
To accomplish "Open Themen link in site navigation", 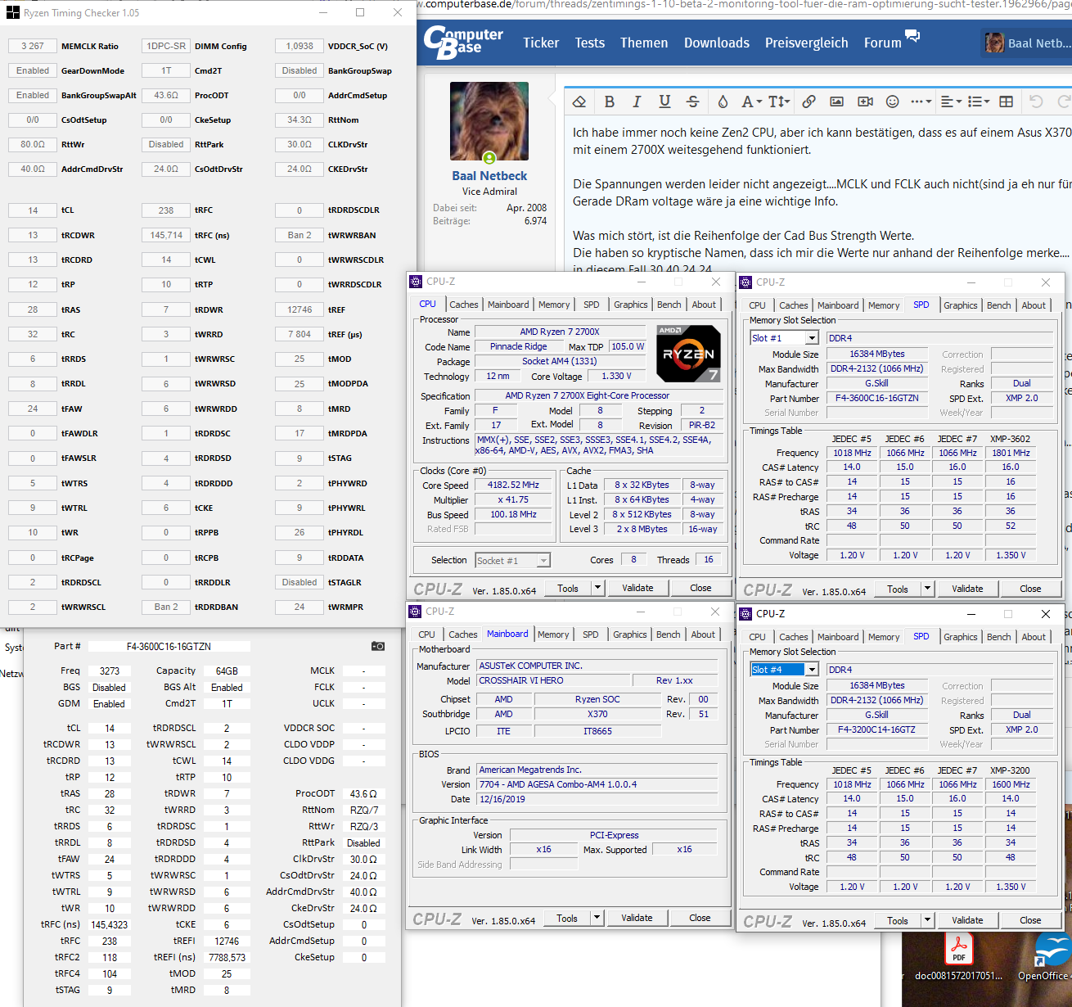I will tap(644, 43).
